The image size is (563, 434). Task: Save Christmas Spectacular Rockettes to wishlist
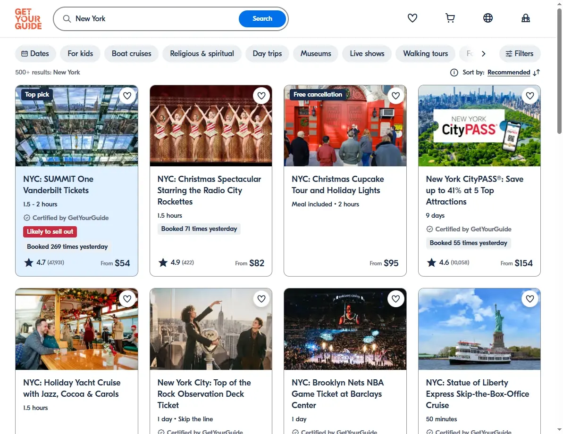(x=261, y=96)
